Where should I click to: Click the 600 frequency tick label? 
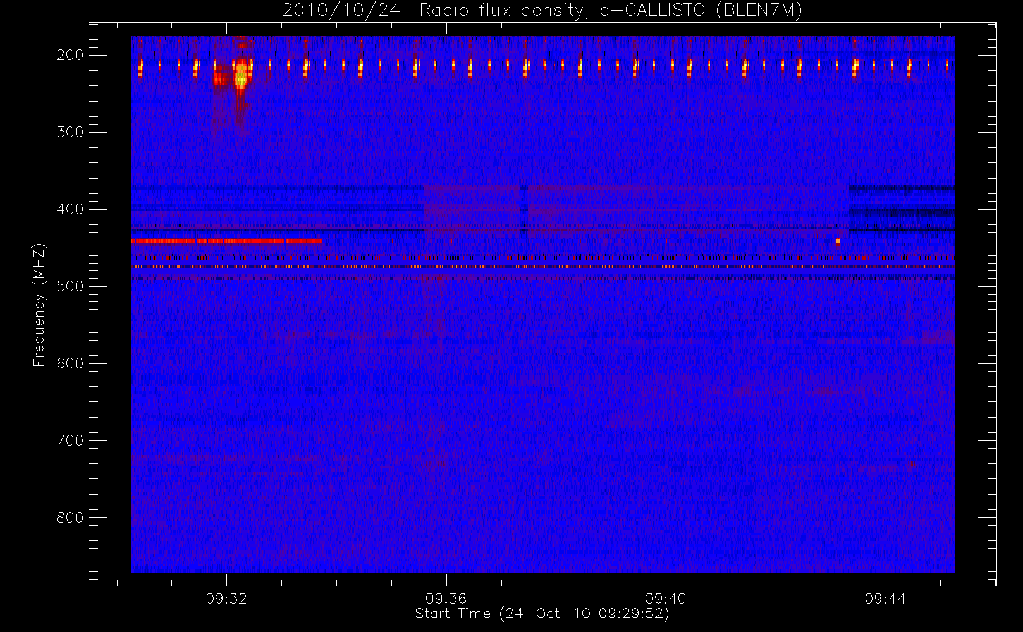70,363
